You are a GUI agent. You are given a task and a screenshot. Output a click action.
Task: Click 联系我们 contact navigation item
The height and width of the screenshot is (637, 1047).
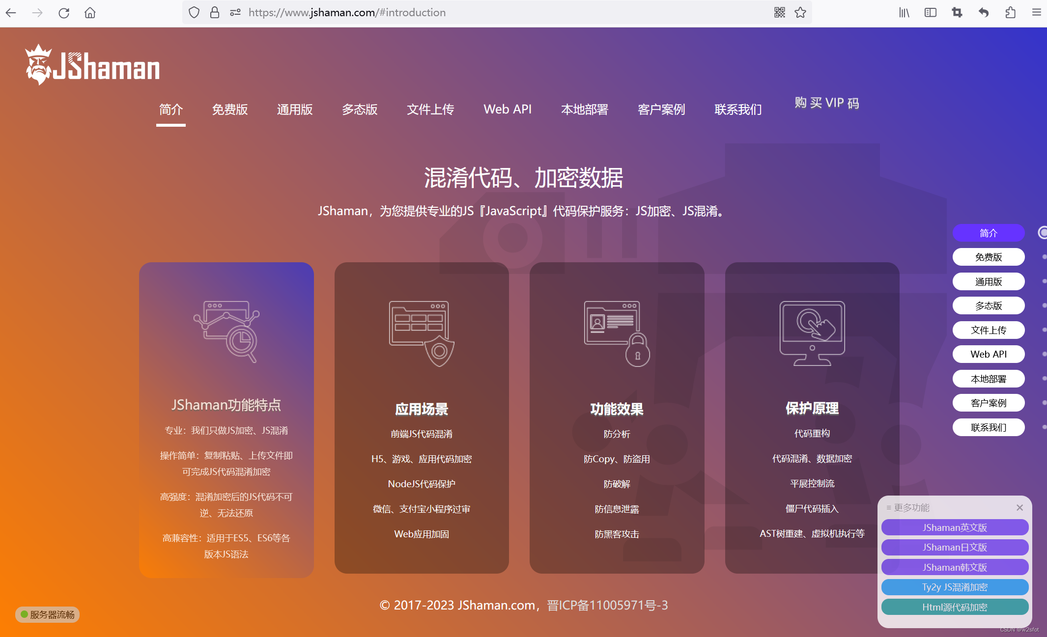click(738, 109)
